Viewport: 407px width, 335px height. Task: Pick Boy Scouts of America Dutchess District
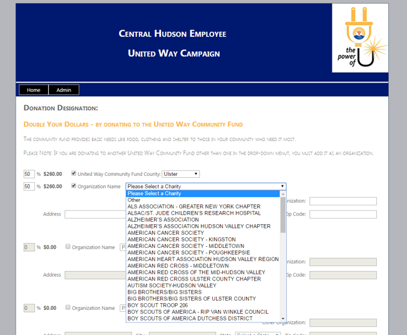(203, 318)
